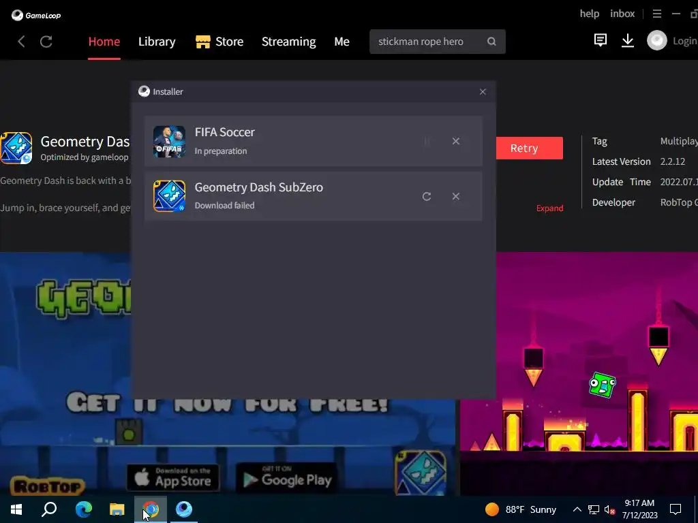The image size is (698, 523).
Task: Expand the game description
Action: 550,208
